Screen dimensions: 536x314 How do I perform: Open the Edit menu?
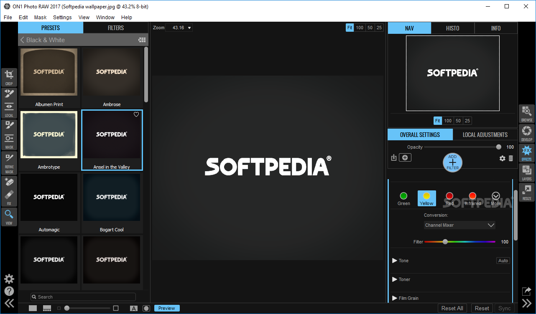point(23,18)
